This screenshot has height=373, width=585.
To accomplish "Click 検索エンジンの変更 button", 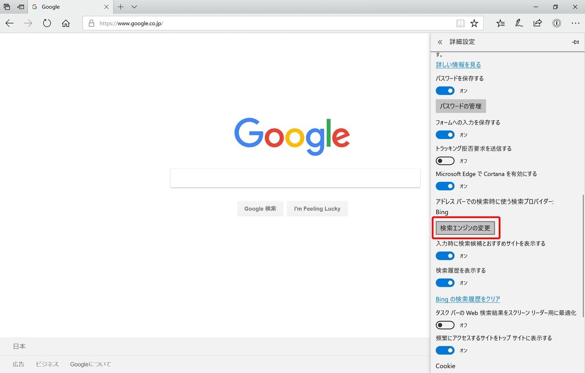I will (465, 228).
